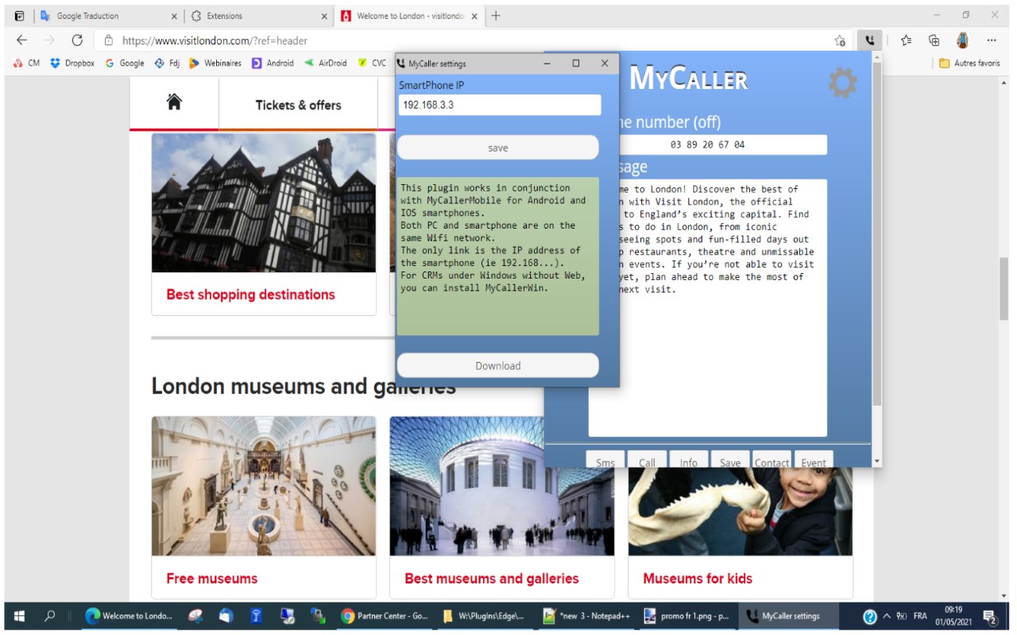This screenshot has height=635, width=1017.
Task: Open Windows taskbar search
Action: pyautogui.click(x=50, y=616)
